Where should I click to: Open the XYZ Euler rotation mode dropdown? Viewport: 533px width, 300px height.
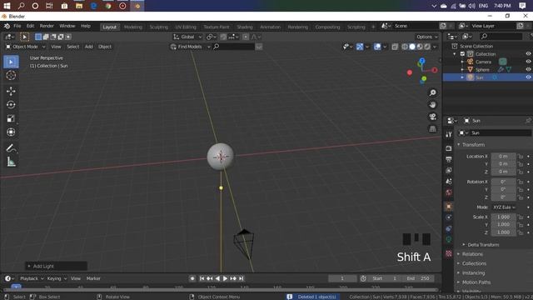point(504,207)
